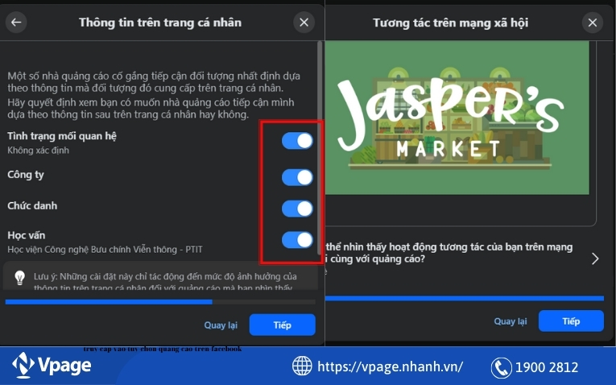
Task: Click the Thông tin trên trang cá nhân title
Action: pyautogui.click(x=160, y=23)
